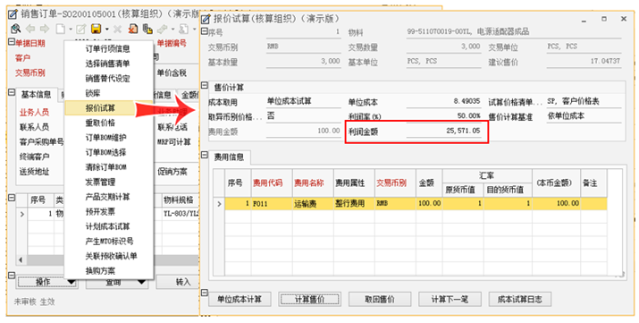Click the grey delete X icon
The image size is (639, 323).
click(118, 29)
